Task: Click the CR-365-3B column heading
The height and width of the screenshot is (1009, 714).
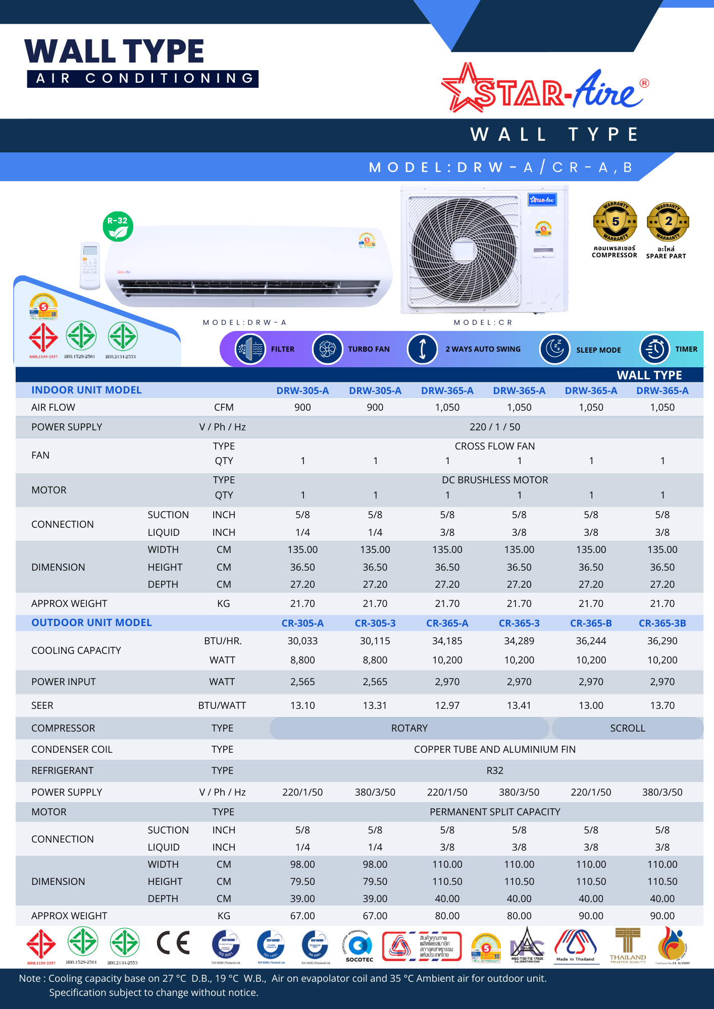Action: pyautogui.click(x=662, y=623)
